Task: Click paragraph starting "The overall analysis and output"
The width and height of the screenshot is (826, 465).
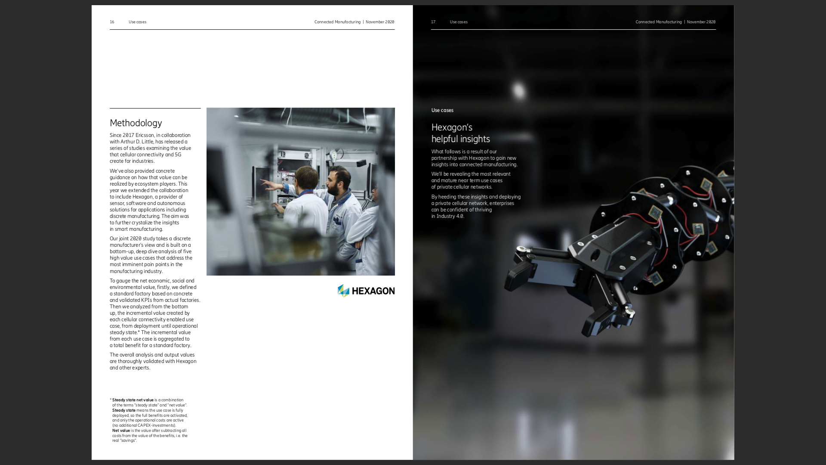Action: tap(153, 361)
